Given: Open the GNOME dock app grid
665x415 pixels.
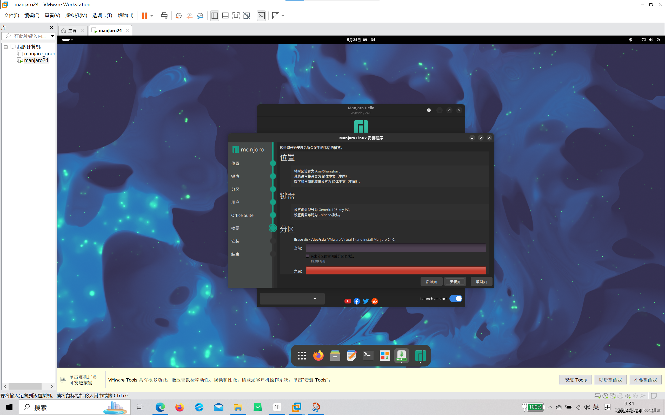Looking at the screenshot, I should pos(302,355).
